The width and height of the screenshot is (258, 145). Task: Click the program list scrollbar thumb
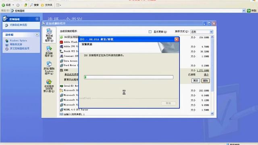point(212,65)
